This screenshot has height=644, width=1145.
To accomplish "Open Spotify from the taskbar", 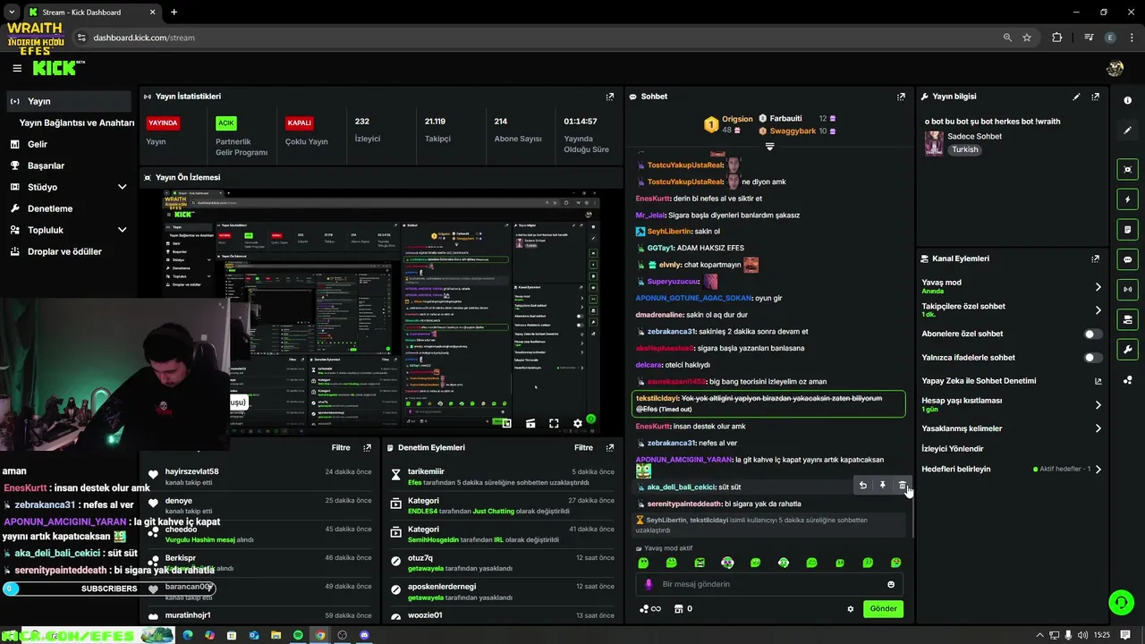I will coord(298,635).
